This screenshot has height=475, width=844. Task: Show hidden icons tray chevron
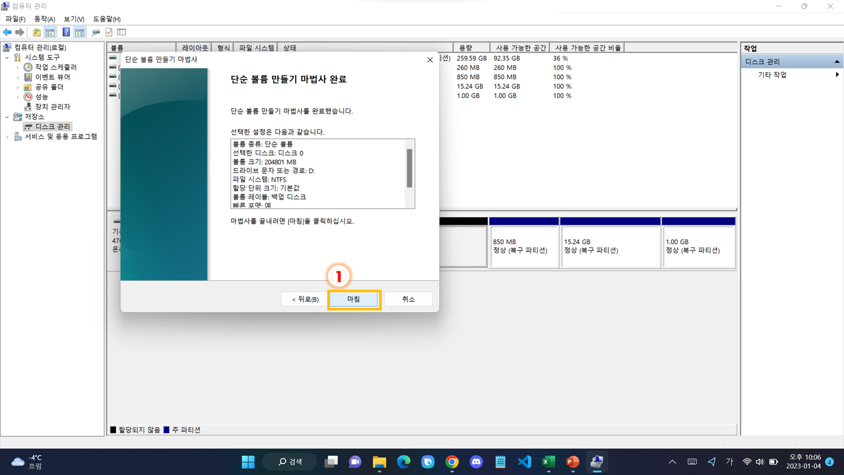click(672, 462)
